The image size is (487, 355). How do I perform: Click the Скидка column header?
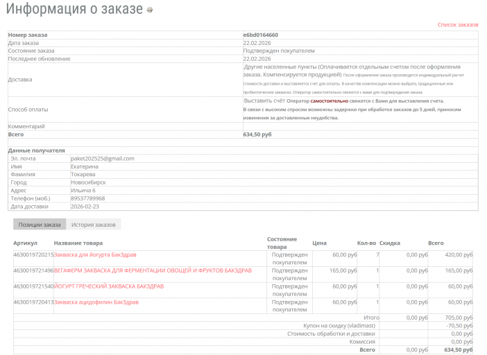pyautogui.click(x=390, y=243)
